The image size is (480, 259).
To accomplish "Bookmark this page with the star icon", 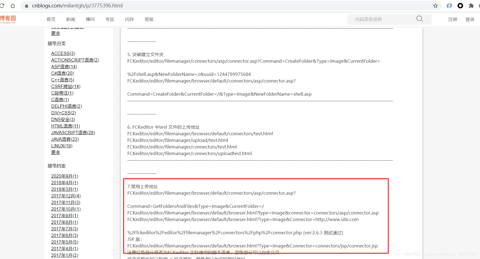I will (x=435, y=5).
